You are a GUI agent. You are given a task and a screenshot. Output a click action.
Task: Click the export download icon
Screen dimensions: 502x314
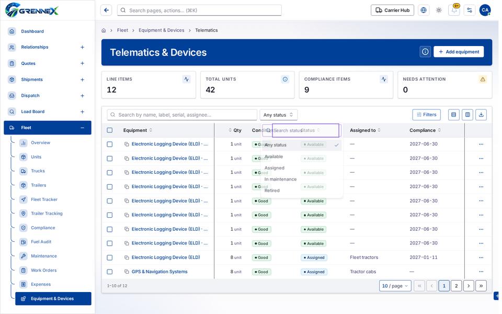(x=481, y=115)
